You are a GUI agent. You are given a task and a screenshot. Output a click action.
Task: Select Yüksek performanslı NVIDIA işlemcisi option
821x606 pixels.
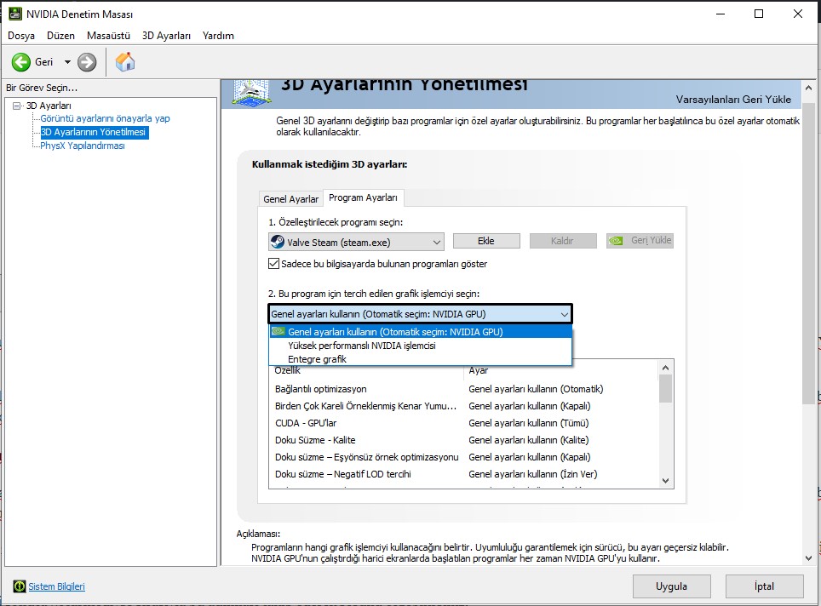[x=362, y=346]
